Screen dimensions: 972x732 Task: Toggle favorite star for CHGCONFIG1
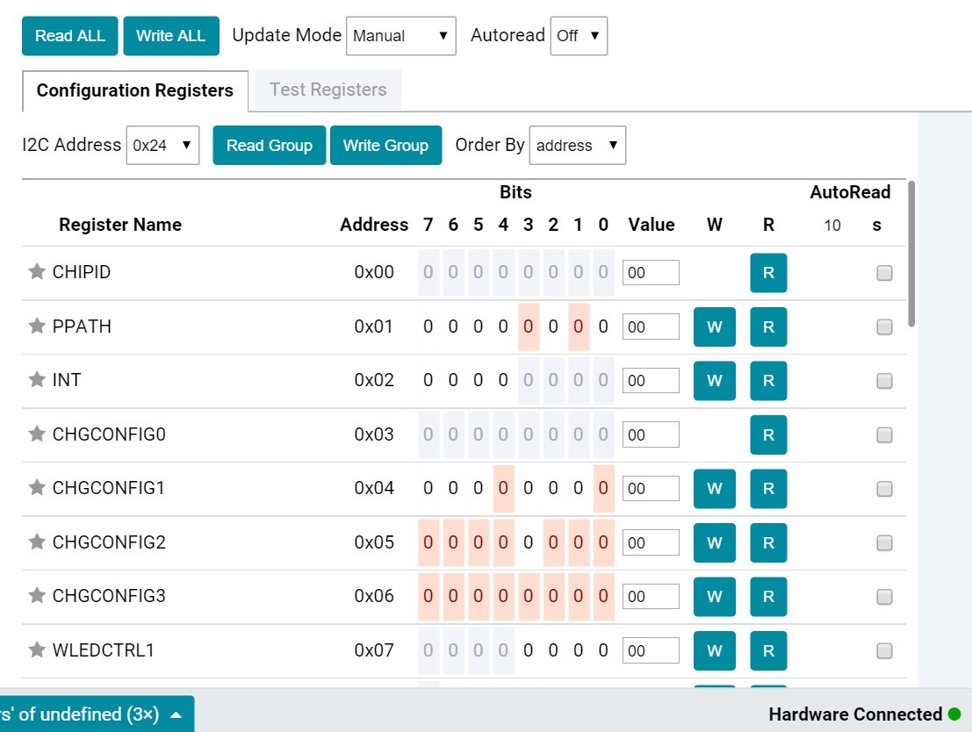tap(37, 488)
